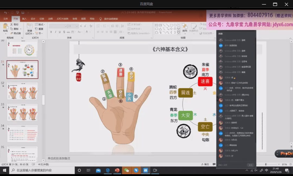The height and width of the screenshot is (176, 293).
Task: Click the Reset (重置) slide button
Action: click(40, 29)
